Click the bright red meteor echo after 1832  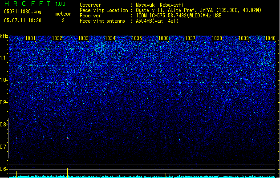(x=68, y=138)
